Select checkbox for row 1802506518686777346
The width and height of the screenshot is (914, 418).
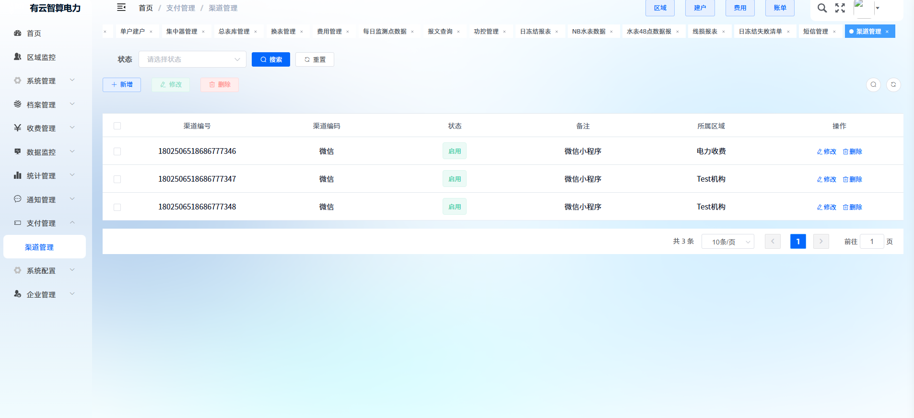(117, 151)
